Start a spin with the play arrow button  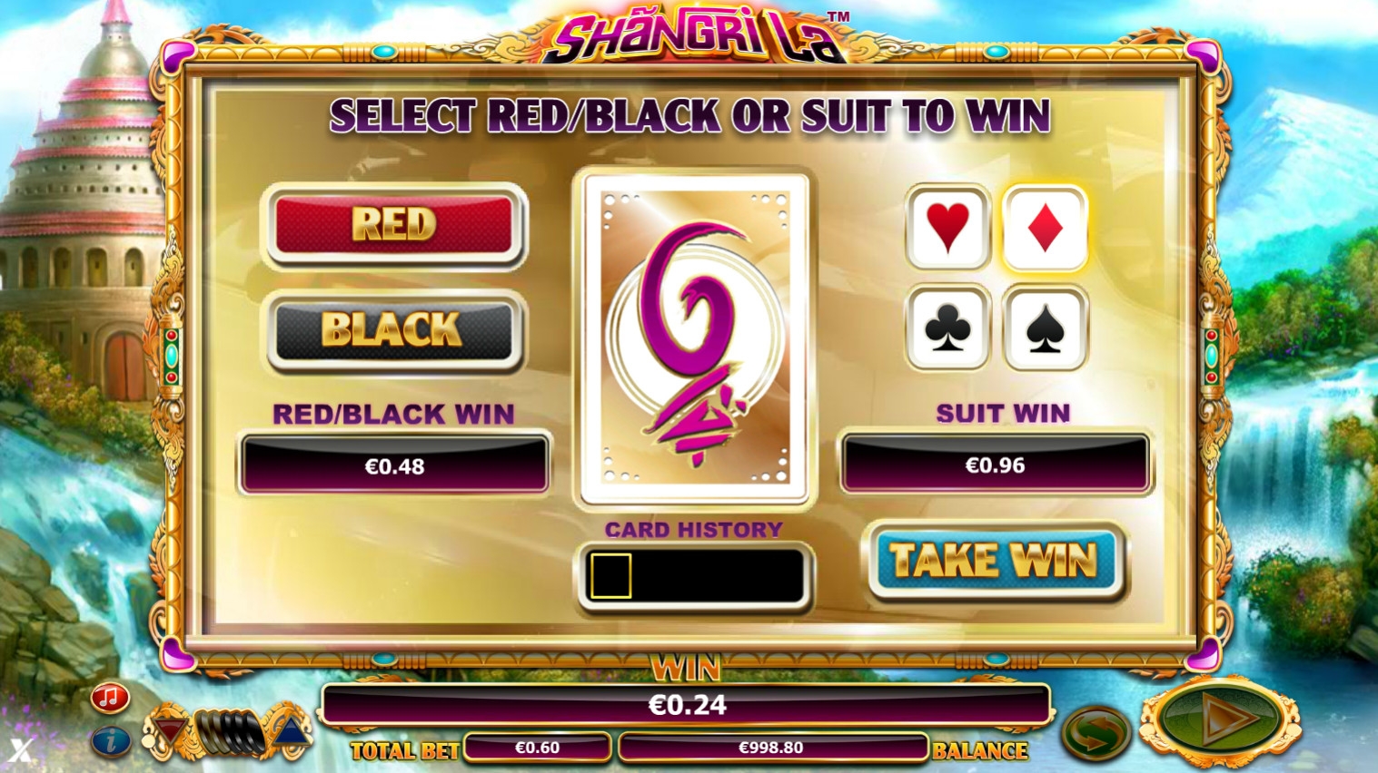[x=1219, y=718]
